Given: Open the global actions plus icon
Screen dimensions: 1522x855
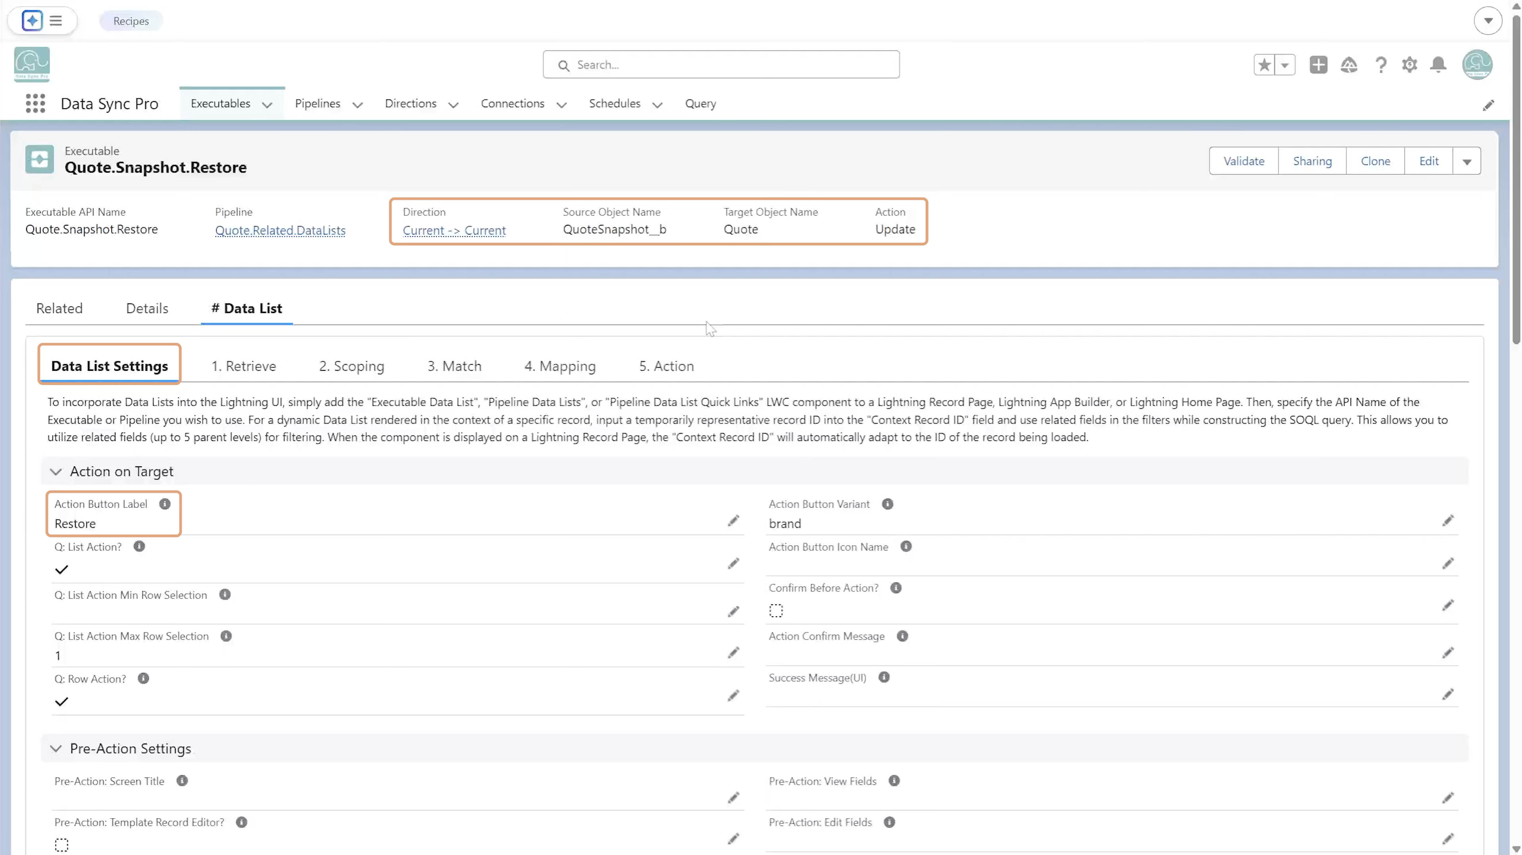Looking at the screenshot, I should click(1318, 65).
